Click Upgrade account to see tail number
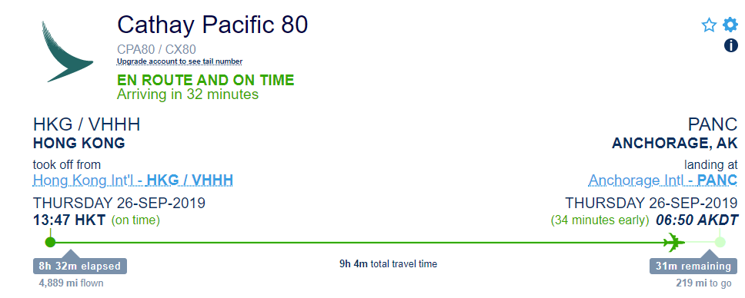The height and width of the screenshot is (298, 745). click(179, 61)
